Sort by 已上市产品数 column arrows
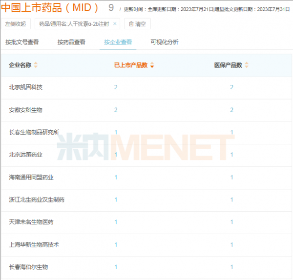 (152, 65)
